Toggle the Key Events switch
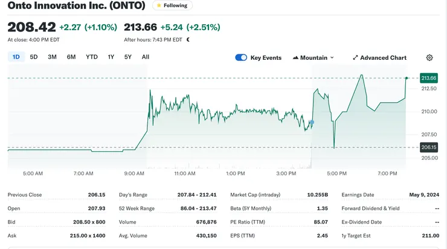Viewport: 447px width, 249px height. [241, 57]
